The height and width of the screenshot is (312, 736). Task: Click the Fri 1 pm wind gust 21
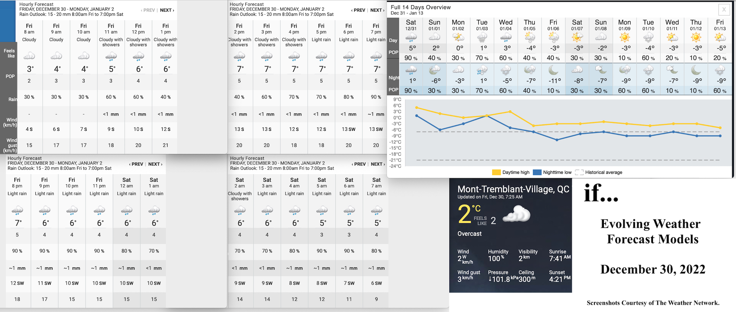166,145
